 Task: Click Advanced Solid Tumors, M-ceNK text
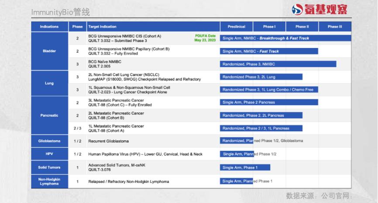[x=117, y=165]
